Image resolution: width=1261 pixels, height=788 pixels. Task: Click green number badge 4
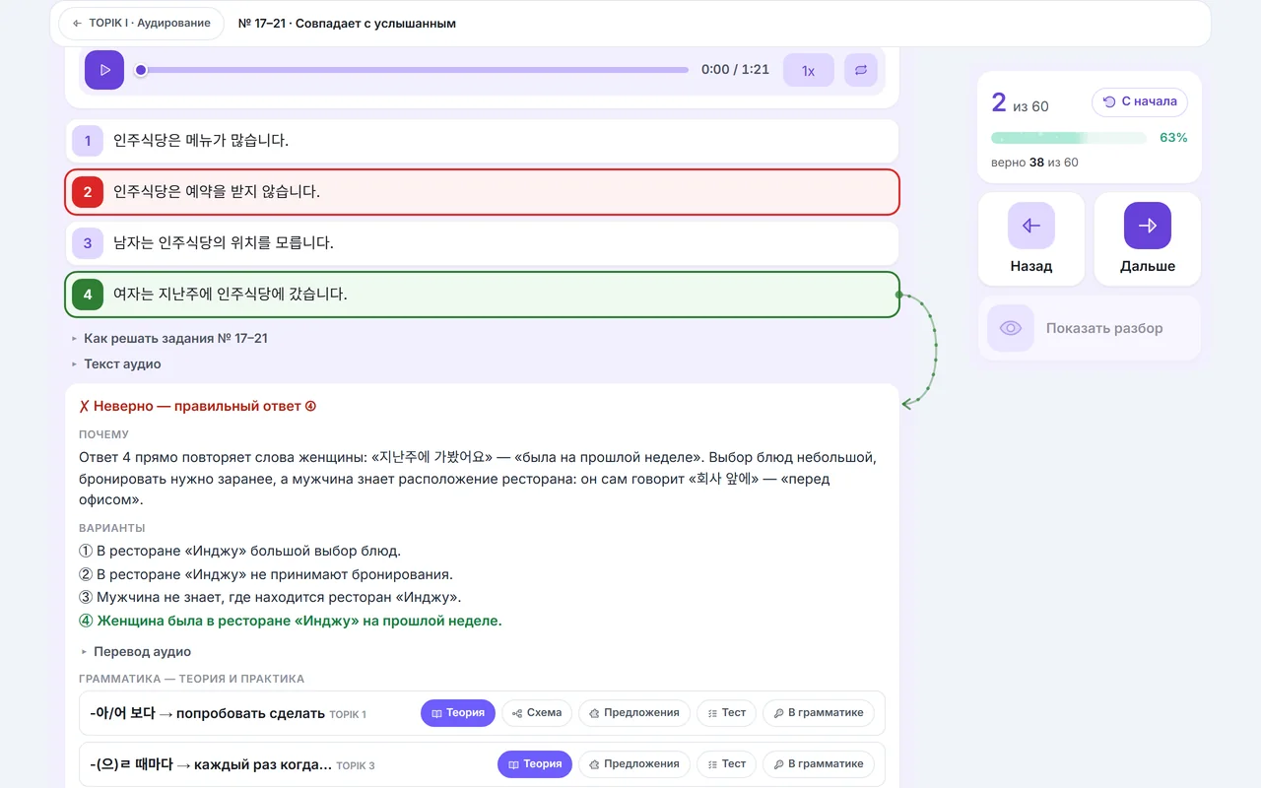(x=88, y=295)
